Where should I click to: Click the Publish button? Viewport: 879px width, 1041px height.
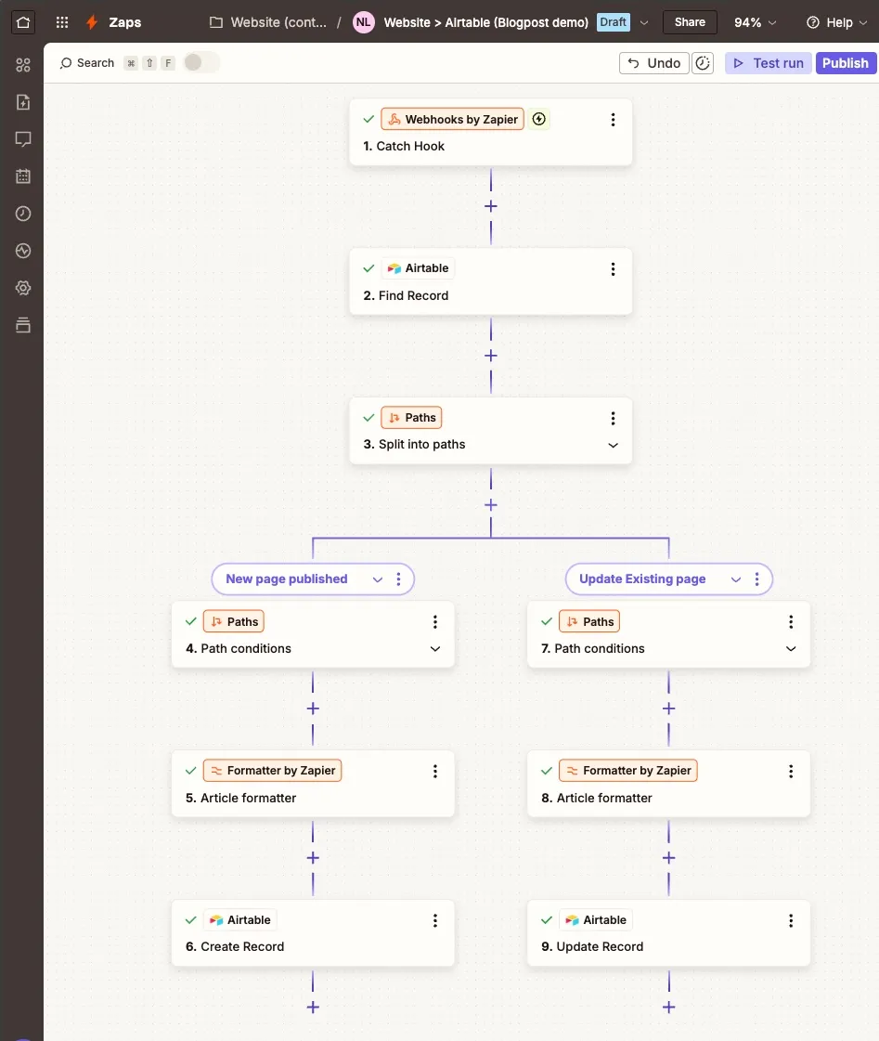[845, 62]
